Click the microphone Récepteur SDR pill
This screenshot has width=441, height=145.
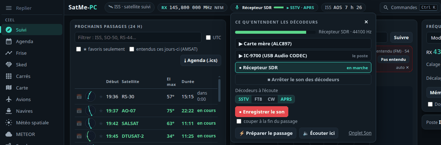click(274, 7)
